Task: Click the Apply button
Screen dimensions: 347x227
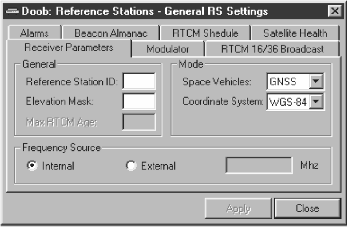Action: (238, 208)
